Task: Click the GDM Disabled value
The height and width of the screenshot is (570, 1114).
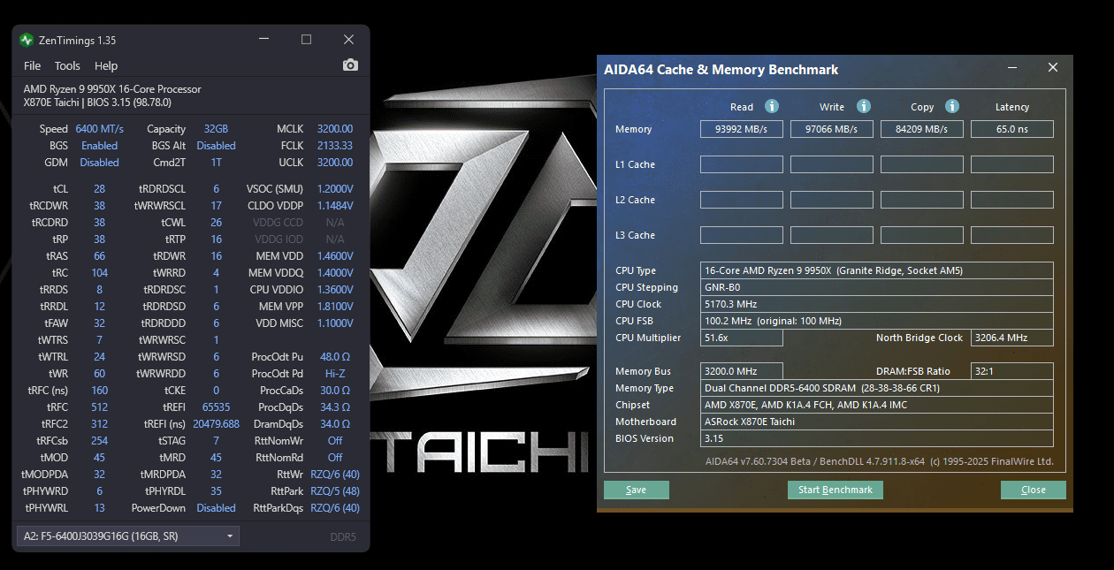Action: 99,163
